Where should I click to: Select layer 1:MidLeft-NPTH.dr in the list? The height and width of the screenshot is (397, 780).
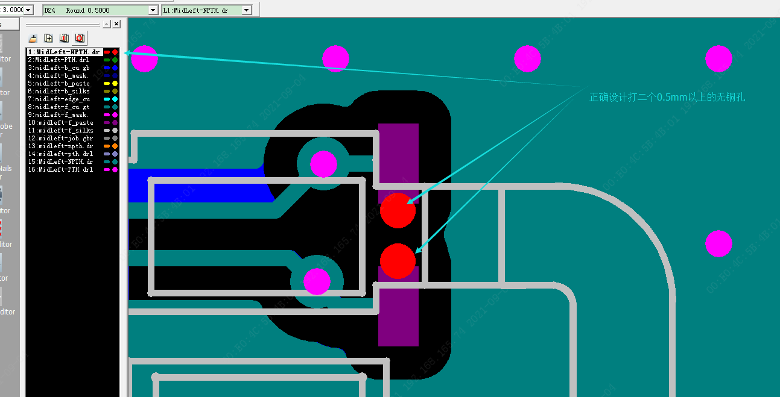(x=63, y=52)
